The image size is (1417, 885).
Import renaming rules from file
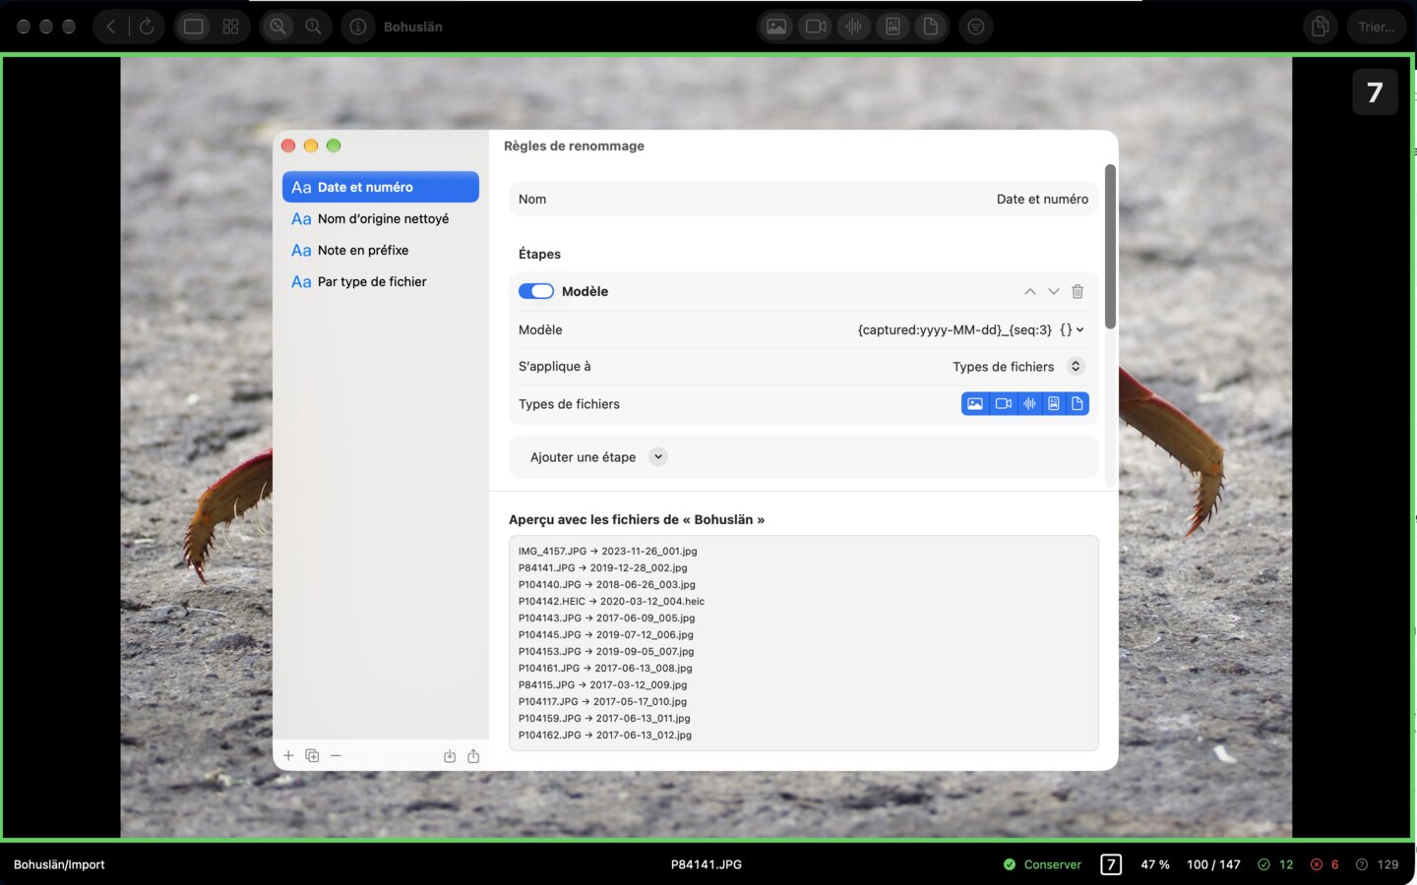click(x=450, y=756)
